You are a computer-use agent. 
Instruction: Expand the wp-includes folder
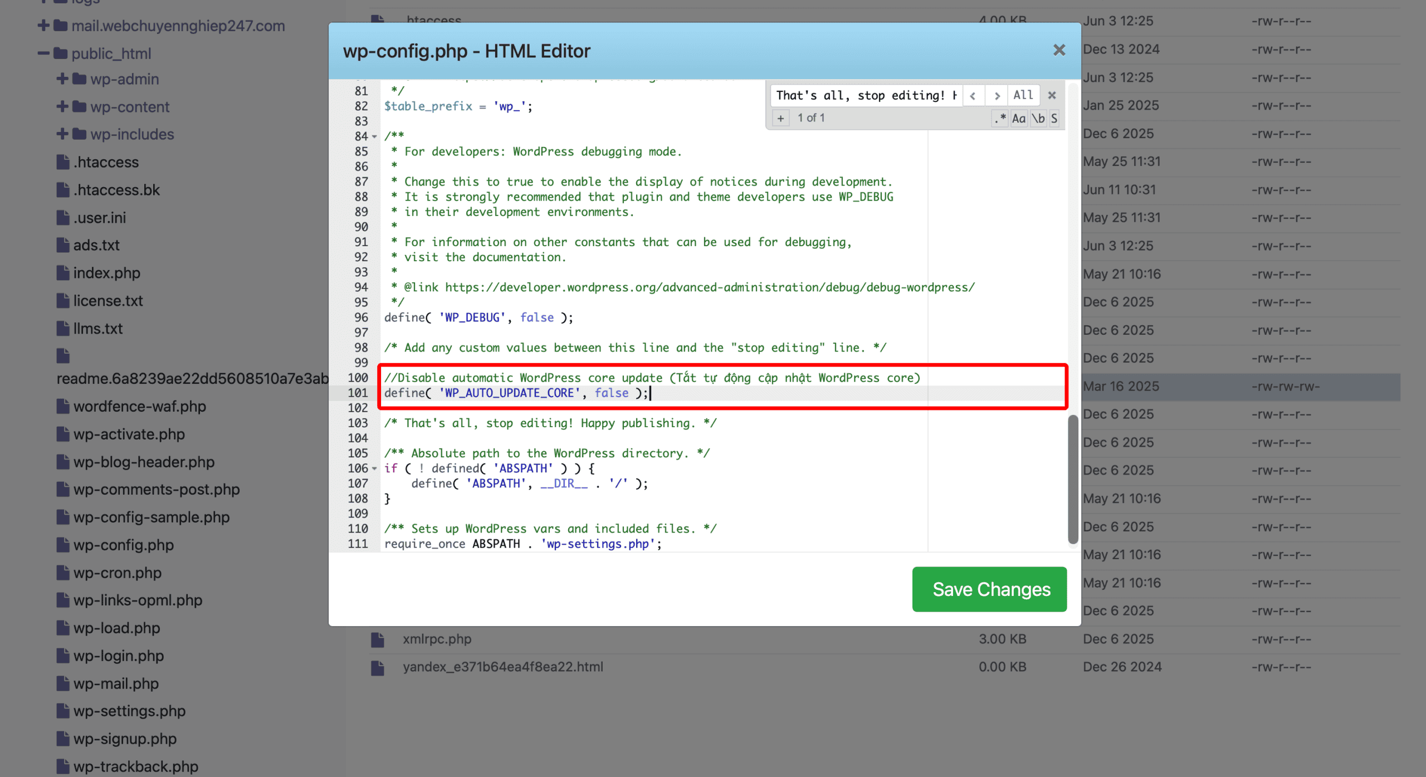coord(62,134)
